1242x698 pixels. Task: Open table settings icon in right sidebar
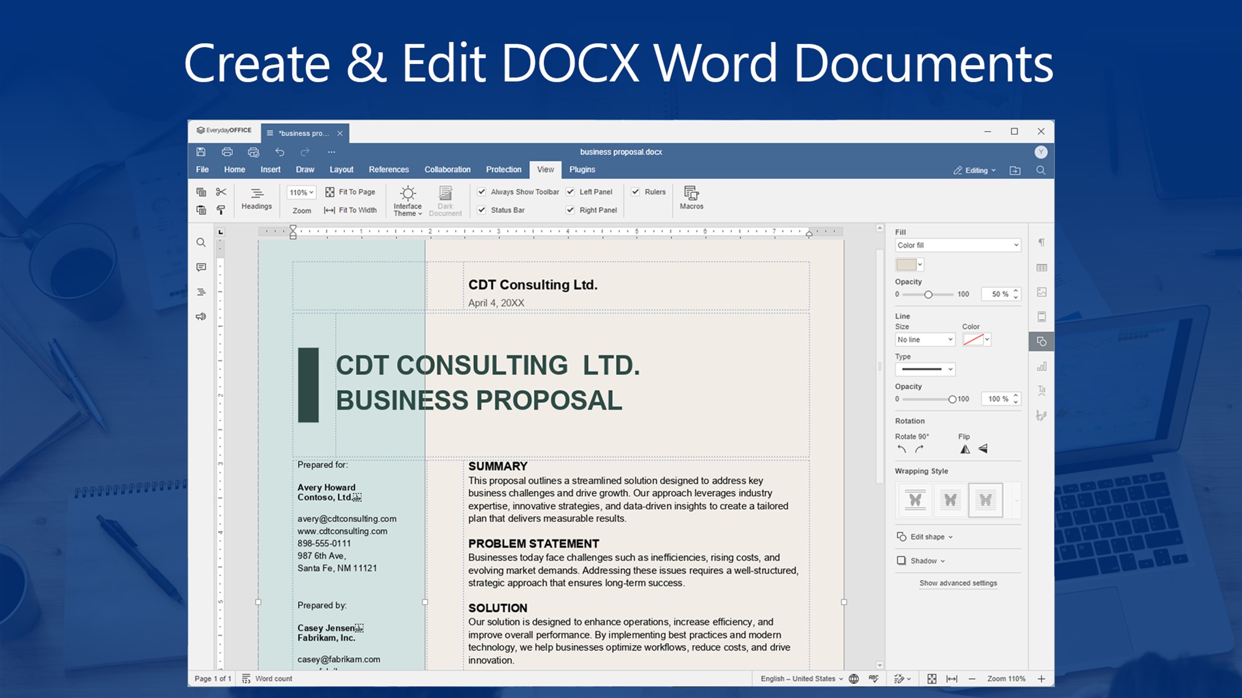tap(1041, 268)
